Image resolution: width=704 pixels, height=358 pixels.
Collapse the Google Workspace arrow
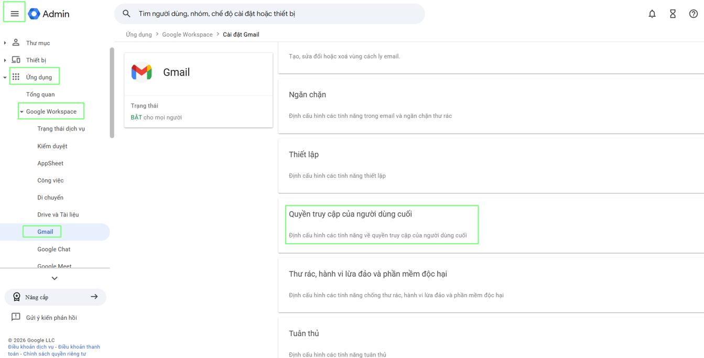[21, 112]
